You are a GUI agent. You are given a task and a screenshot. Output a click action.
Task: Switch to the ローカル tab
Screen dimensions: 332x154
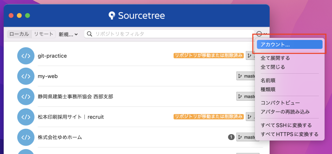19,34
